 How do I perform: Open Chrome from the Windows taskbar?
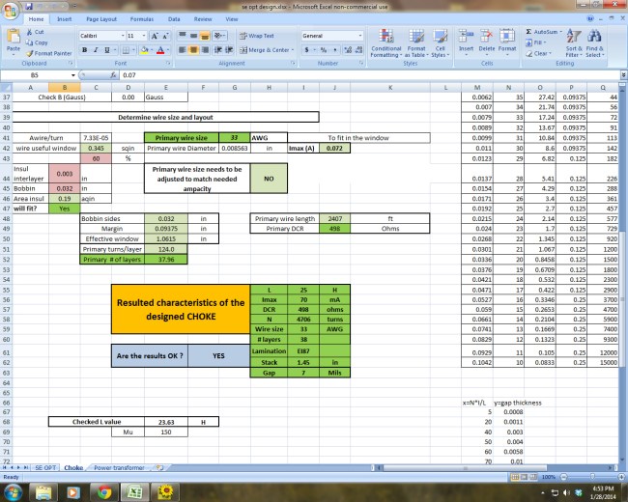pyautogui.click(x=103, y=492)
